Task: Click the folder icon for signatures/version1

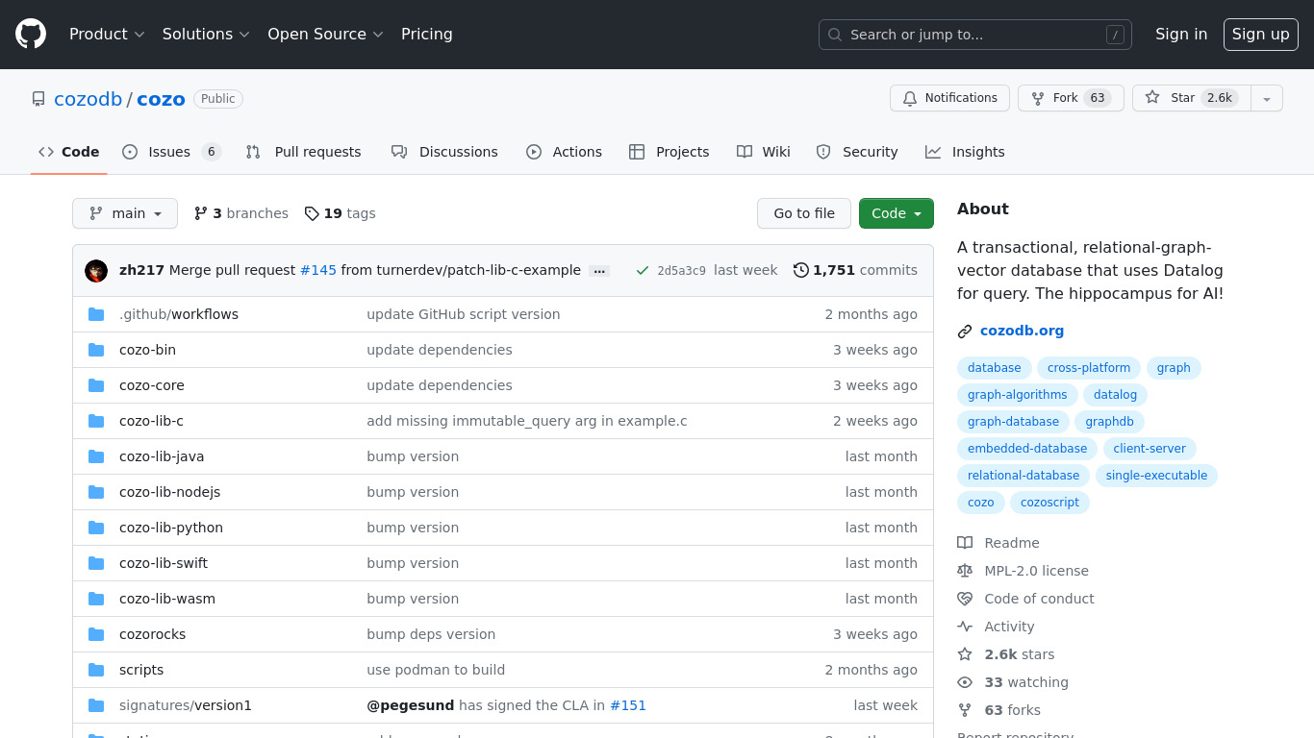Action: [96, 705]
